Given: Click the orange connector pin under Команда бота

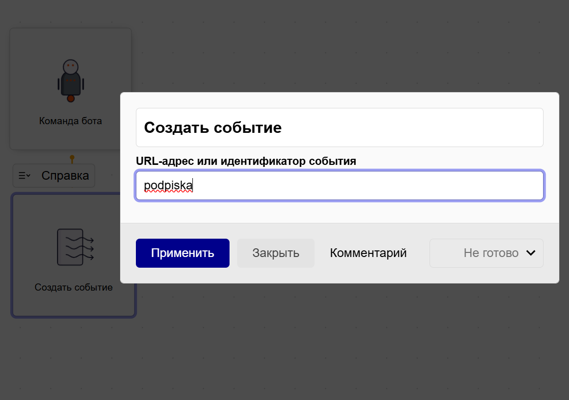Looking at the screenshot, I should tap(72, 159).
